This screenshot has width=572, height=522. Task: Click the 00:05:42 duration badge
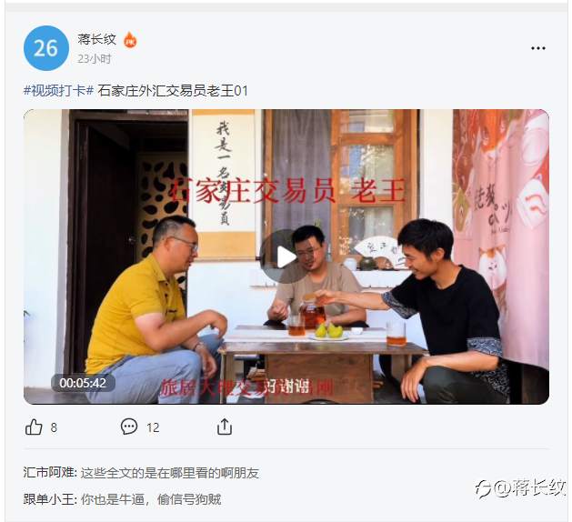tap(83, 383)
